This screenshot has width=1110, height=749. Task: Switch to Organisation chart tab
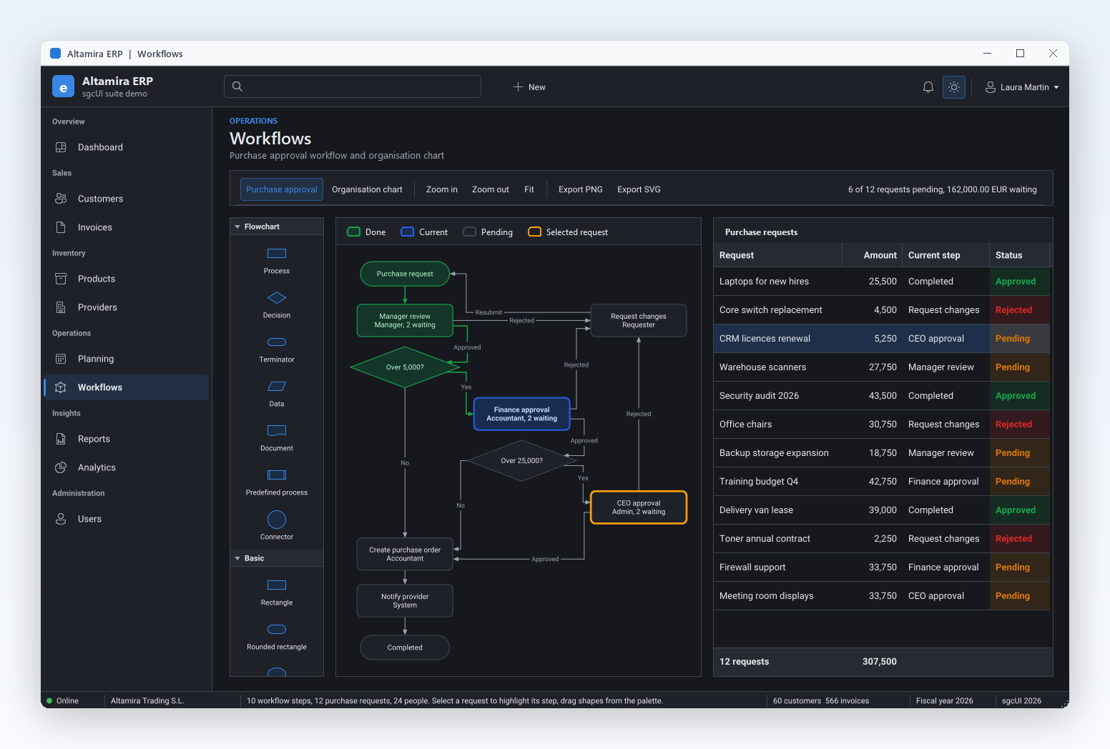click(x=367, y=189)
